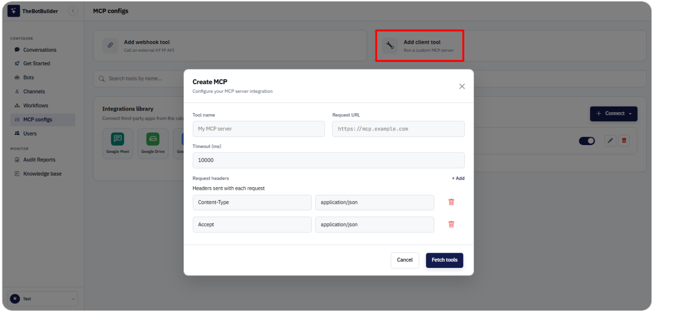The image size is (693, 312).
Task: Open Channels section
Action: (43, 91)
